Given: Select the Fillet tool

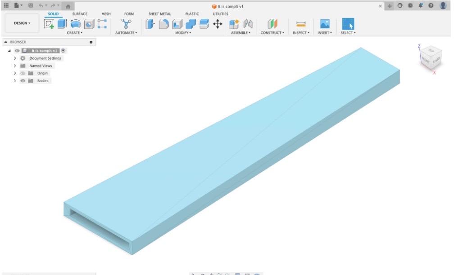Looking at the screenshot, I should click(x=163, y=24).
